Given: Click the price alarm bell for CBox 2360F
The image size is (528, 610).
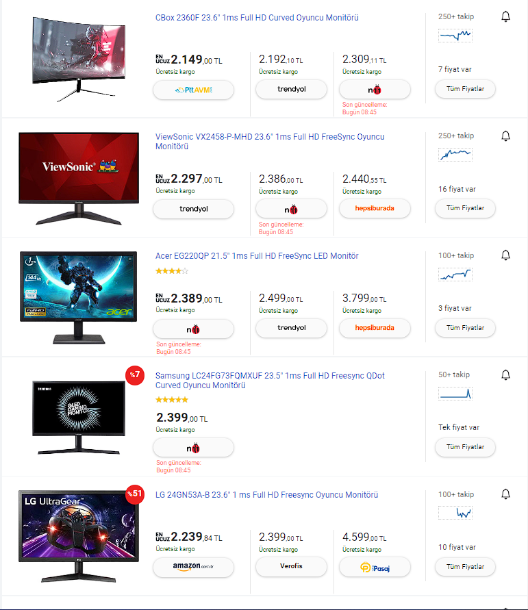Looking at the screenshot, I should point(505,16).
